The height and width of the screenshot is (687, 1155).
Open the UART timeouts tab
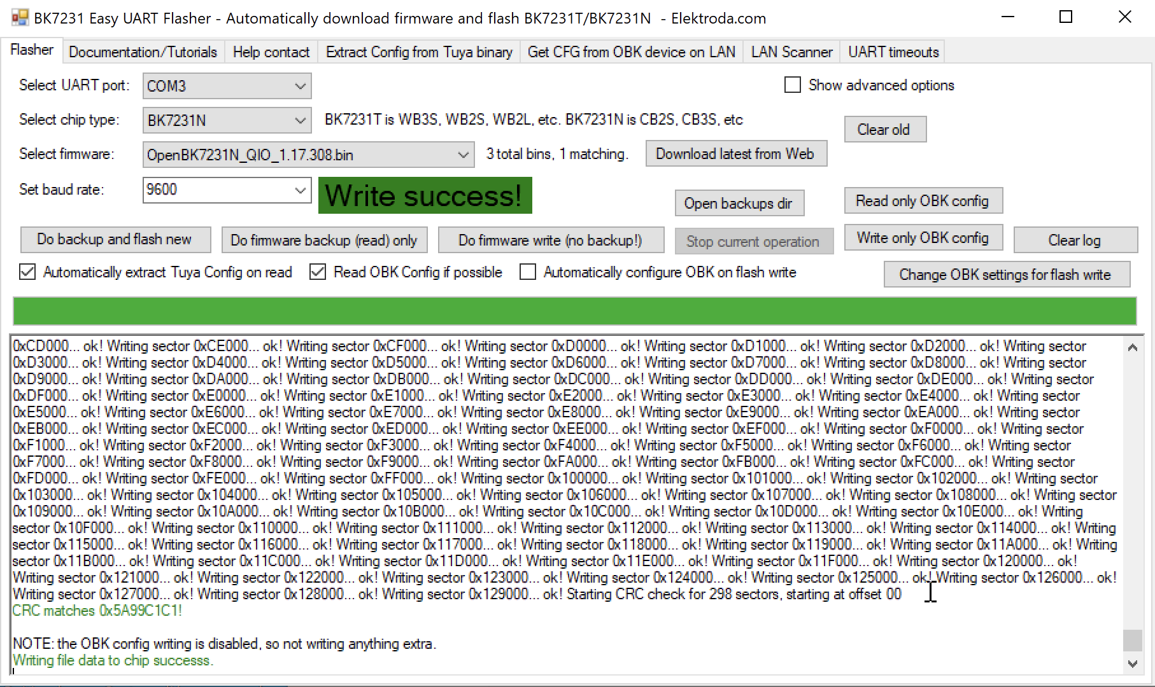(893, 52)
